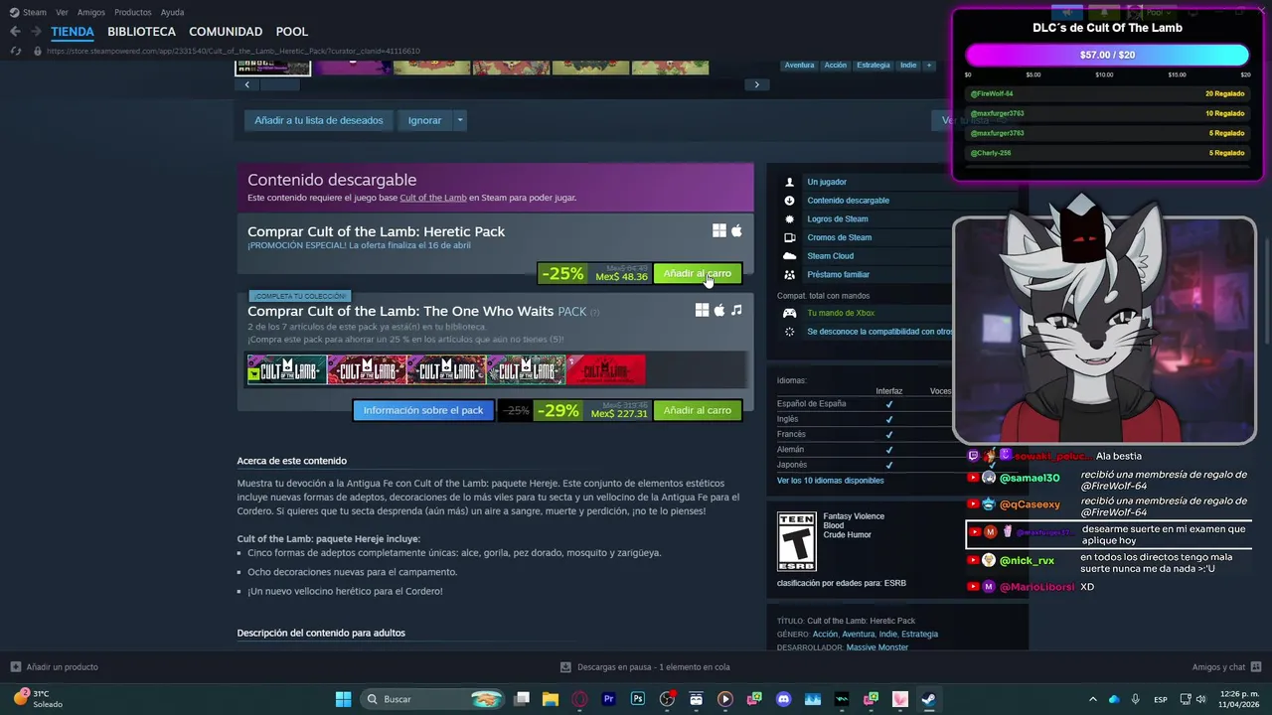The width and height of the screenshot is (1272, 715).
Task: Add the game to your wishlist
Action: pyautogui.click(x=318, y=120)
